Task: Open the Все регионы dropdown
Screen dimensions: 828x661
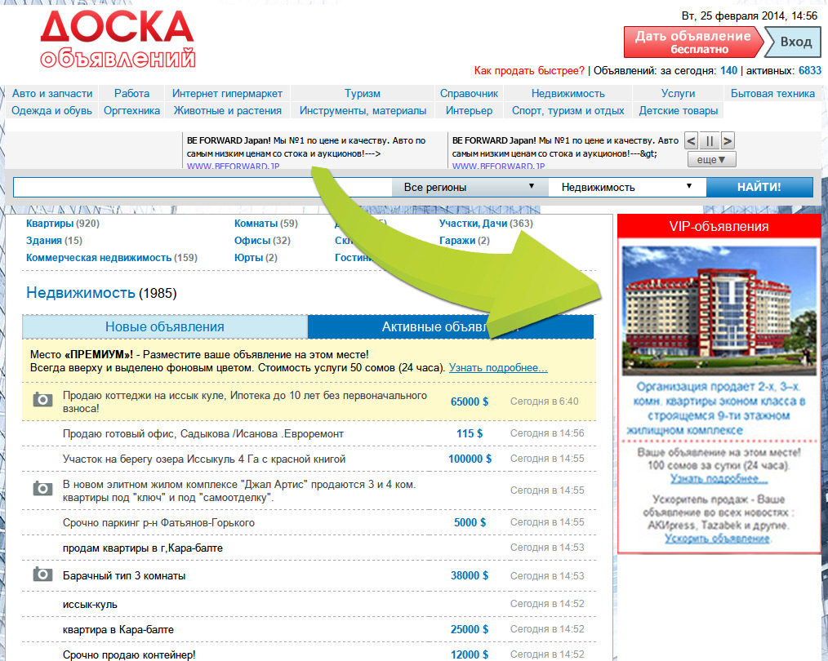Action: 470,187
